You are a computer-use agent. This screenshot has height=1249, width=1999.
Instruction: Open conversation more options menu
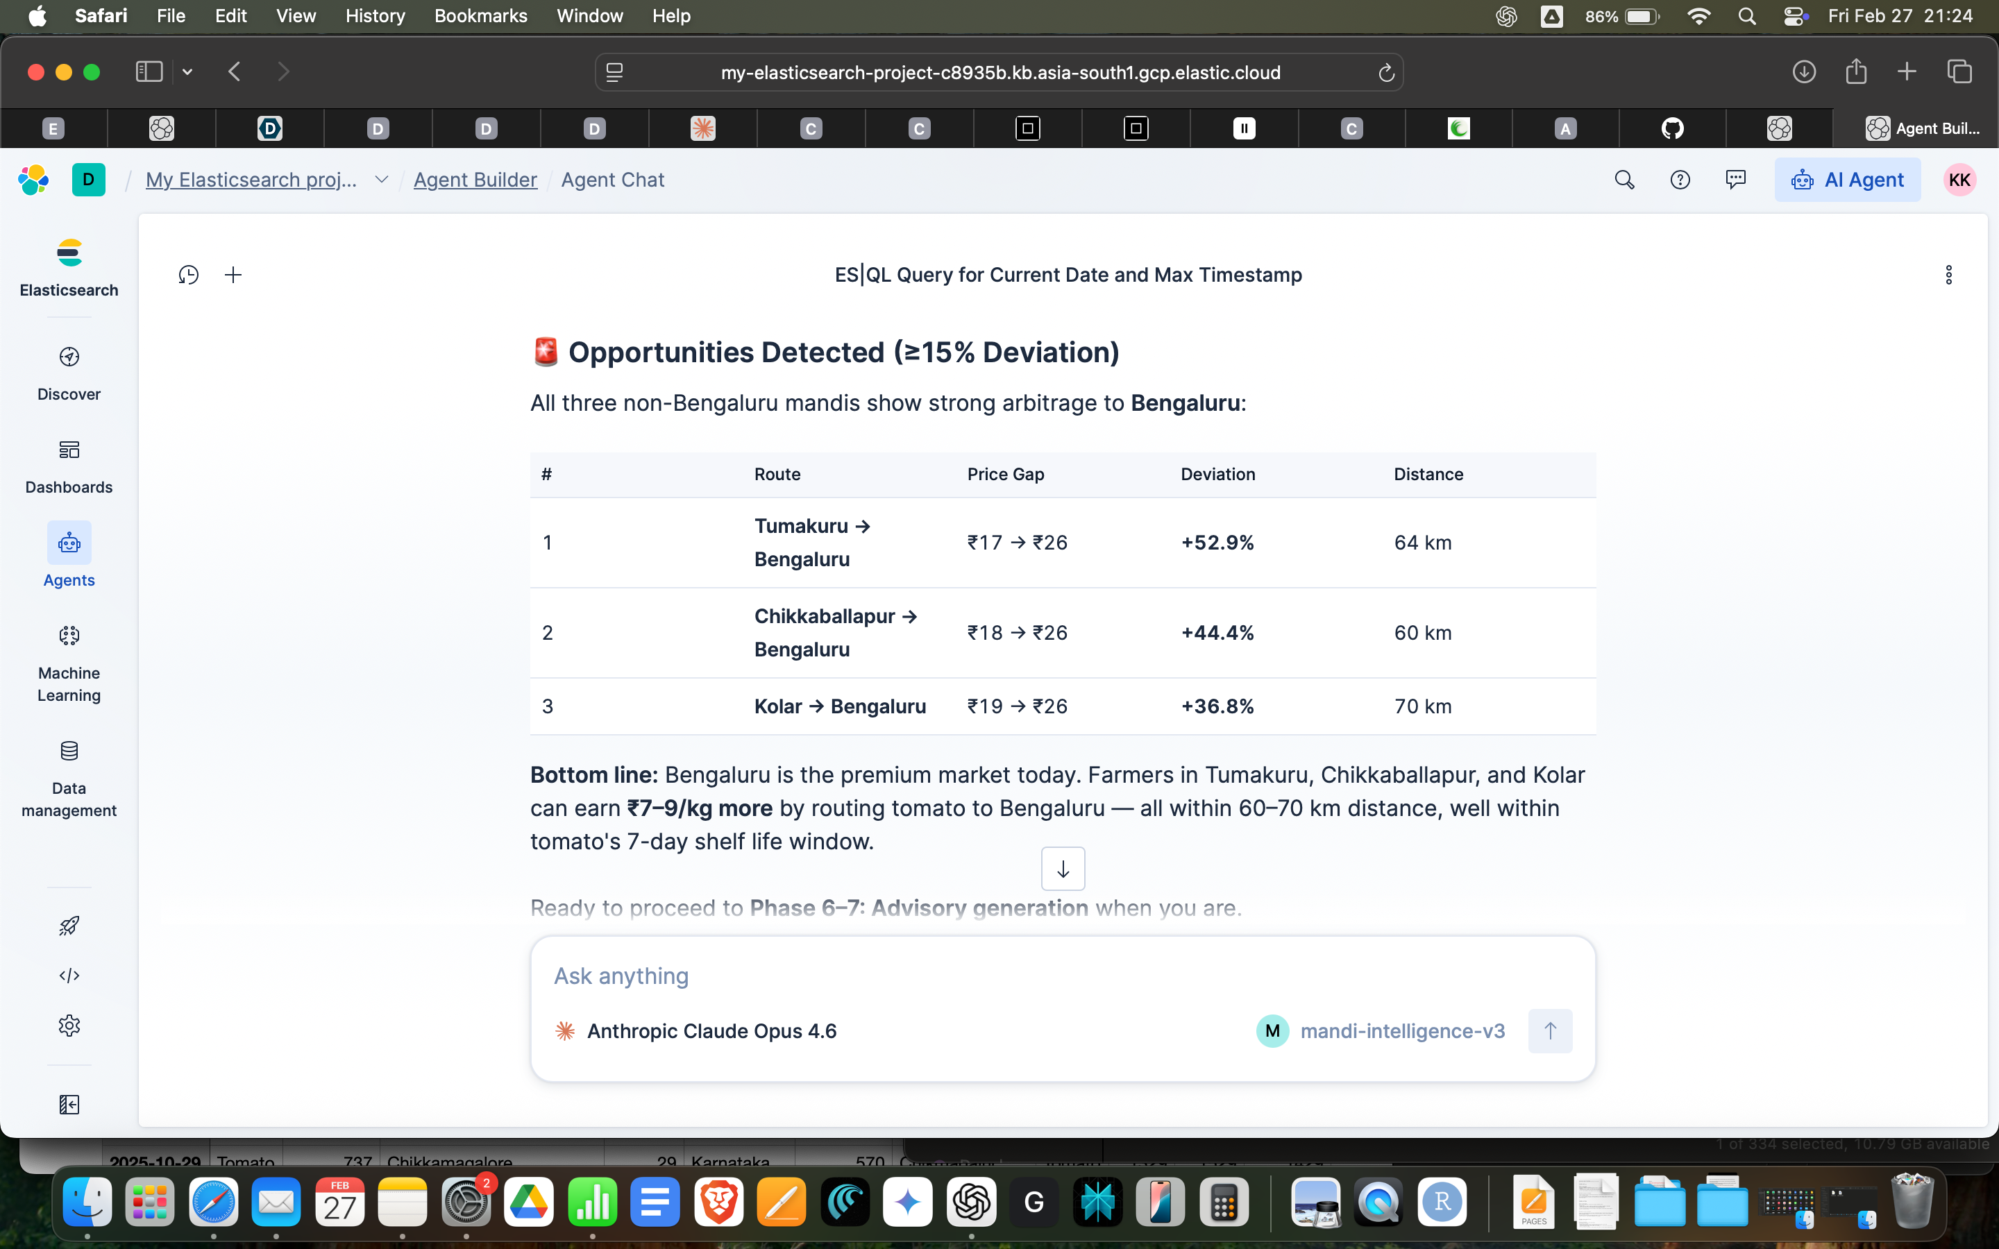click(1948, 275)
